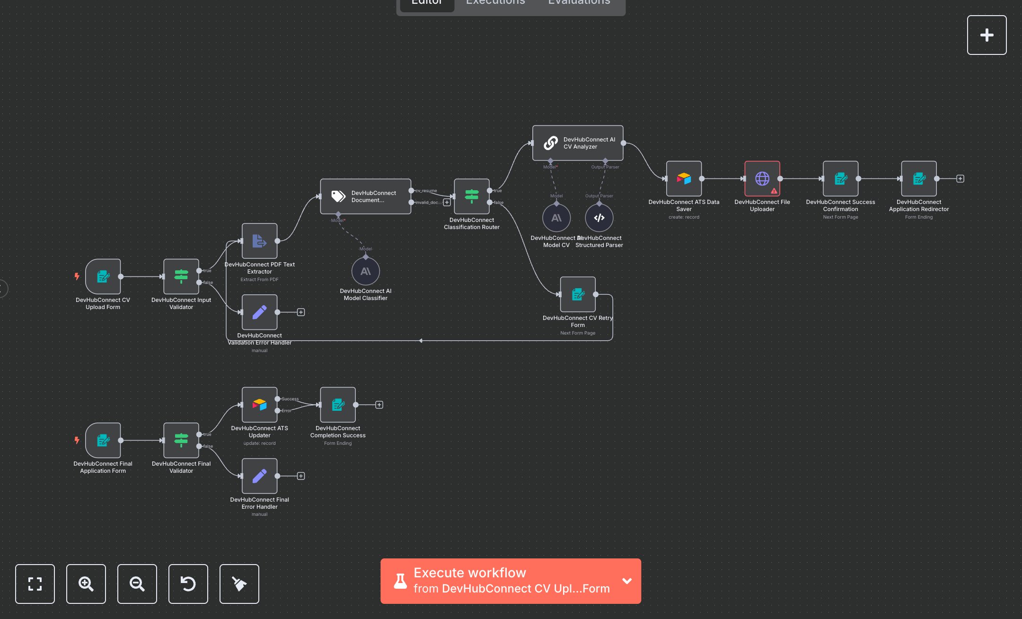This screenshot has height=619, width=1022.
Task: Open the DevHubConnect AI CV Analyzer node
Action: [577, 142]
